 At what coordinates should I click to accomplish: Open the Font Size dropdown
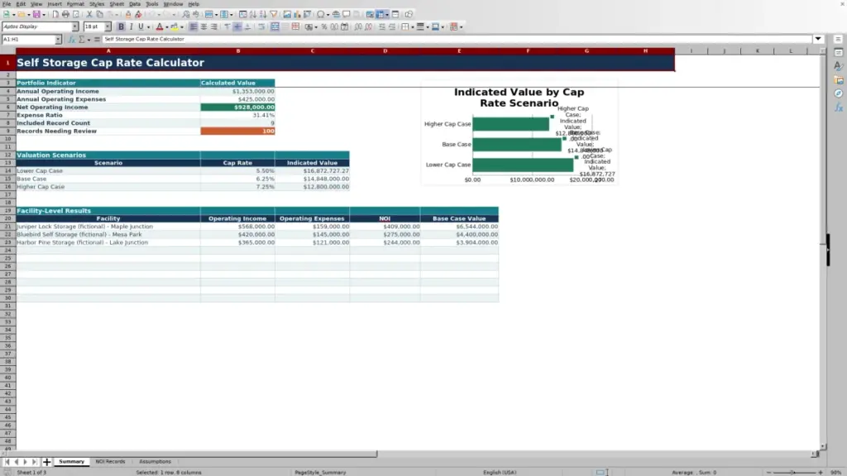point(108,26)
